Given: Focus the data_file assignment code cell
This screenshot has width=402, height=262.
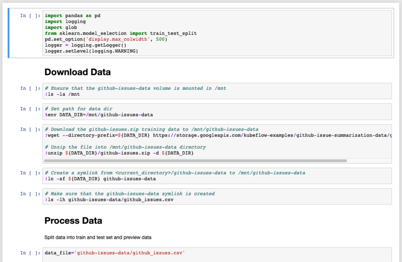Looking at the screenshot, I should 217,253.
